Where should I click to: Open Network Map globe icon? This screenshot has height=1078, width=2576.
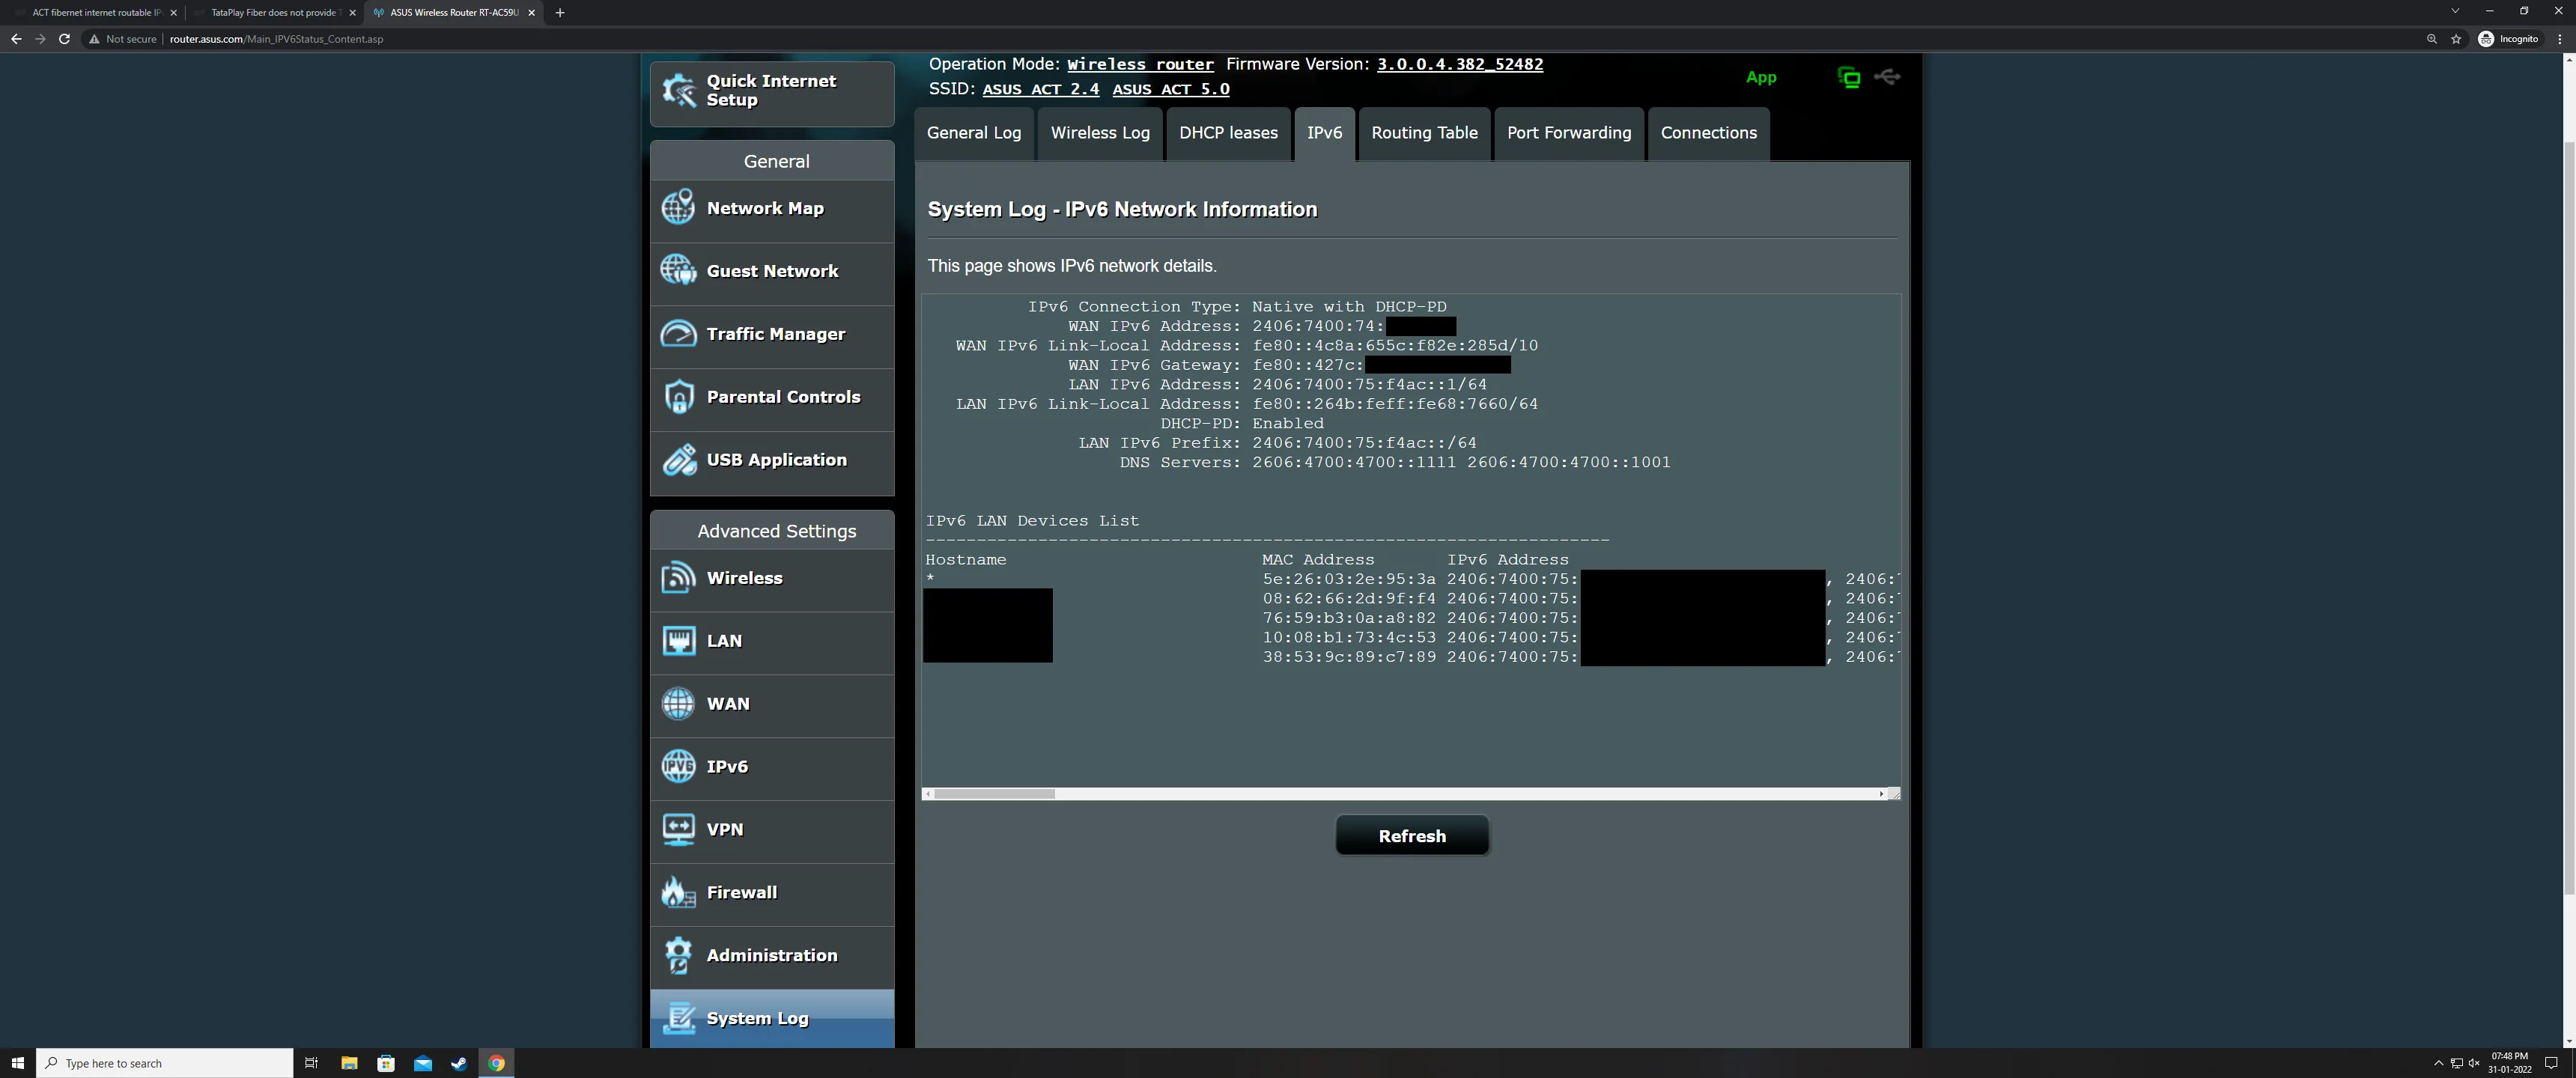point(678,208)
